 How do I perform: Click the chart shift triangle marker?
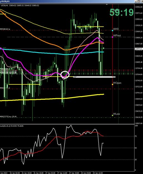[107, 4]
